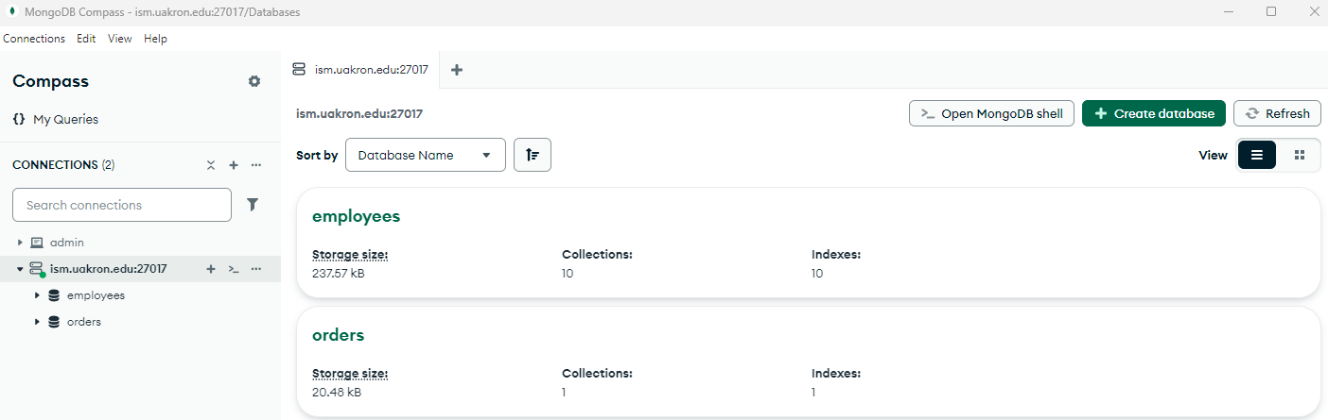Open the Connections menu
1328x420 pixels.
point(34,39)
